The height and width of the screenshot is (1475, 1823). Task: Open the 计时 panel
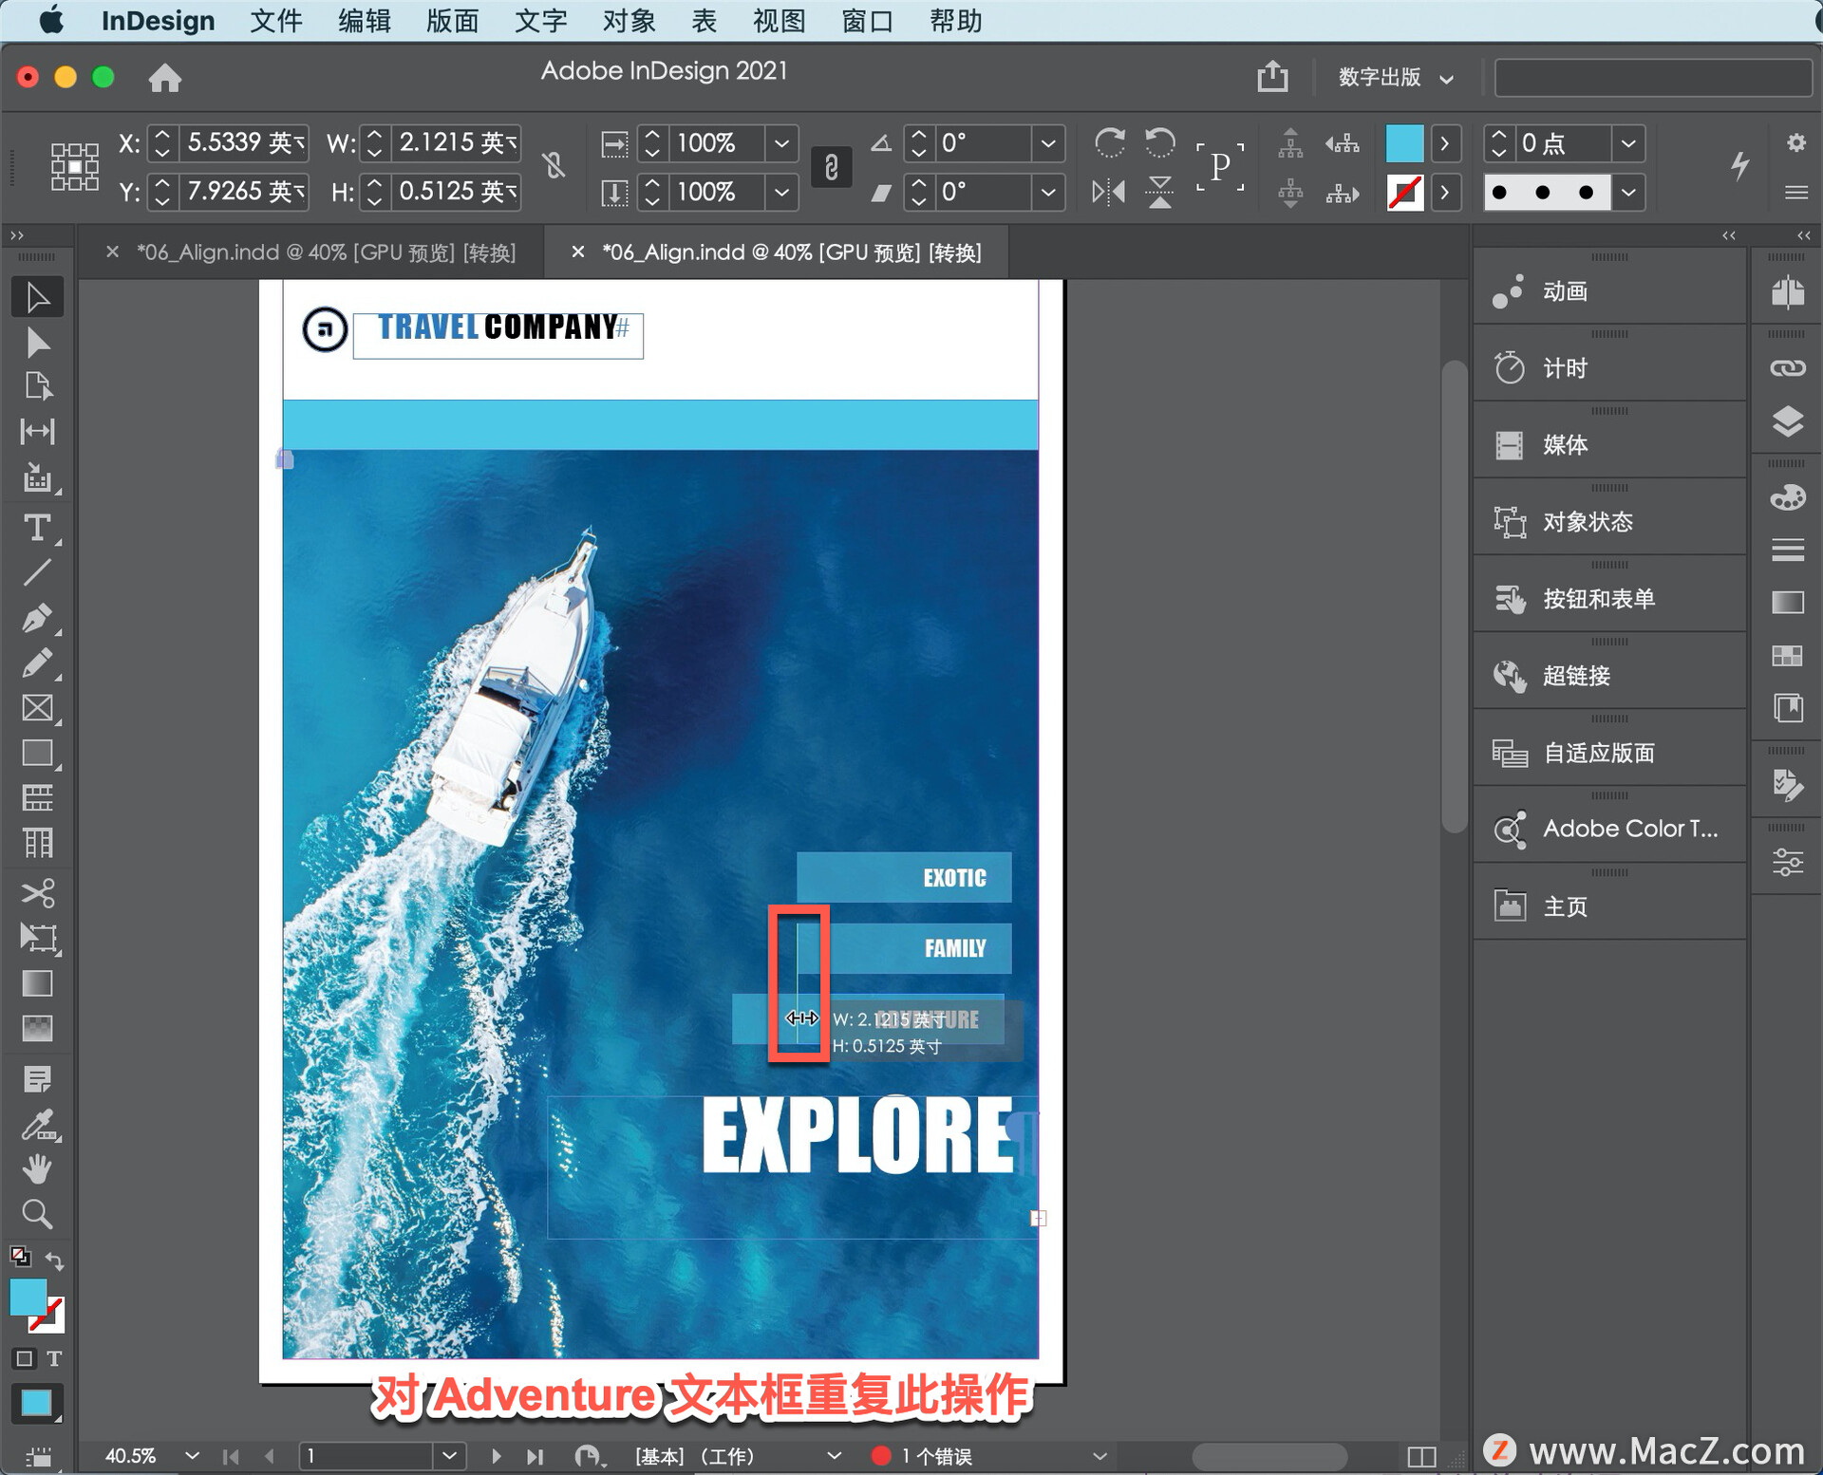tap(1609, 368)
